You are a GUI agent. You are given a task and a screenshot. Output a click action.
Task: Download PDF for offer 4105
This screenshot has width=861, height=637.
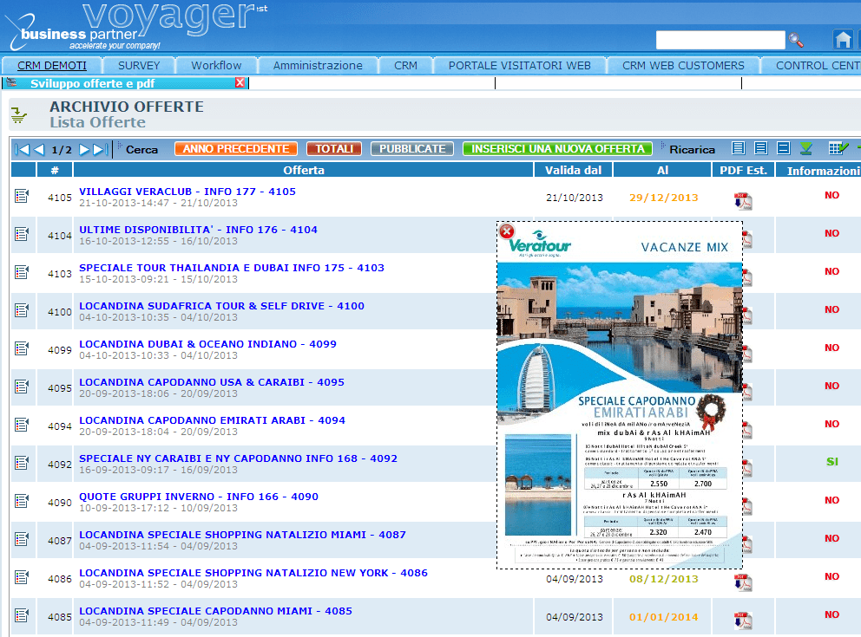pos(743,201)
